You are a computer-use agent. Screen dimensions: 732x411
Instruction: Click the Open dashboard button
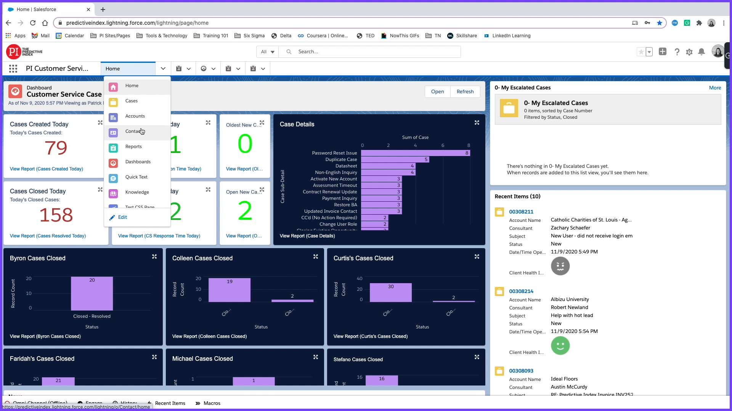pyautogui.click(x=438, y=92)
